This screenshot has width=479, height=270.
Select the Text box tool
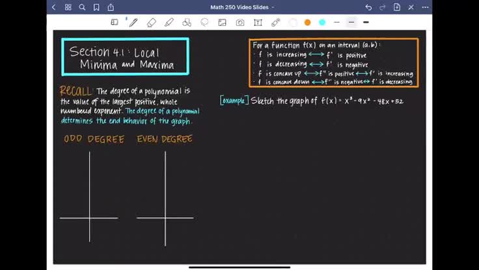[x=258, y=22]
